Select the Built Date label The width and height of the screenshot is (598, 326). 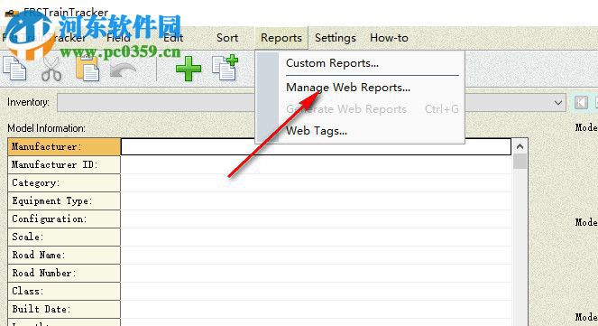pyautogui.click(x=64, y=309)
